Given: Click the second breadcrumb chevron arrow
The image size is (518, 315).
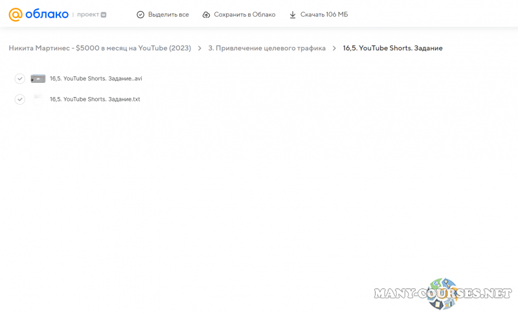Looking at the screenshot, I should (334, 48).
